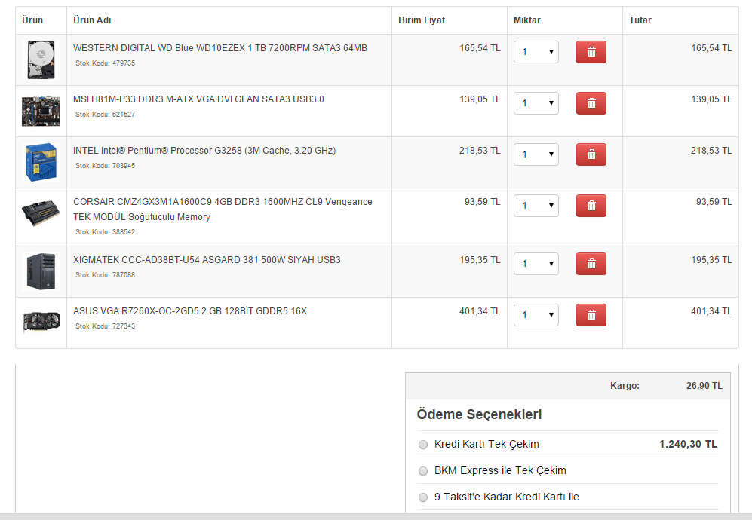Screen dimensions: 752x520
Task: Remove the MSI H81M-P33 motherboard with trash button
Action: pyautogui.click(x=591, y=103)
